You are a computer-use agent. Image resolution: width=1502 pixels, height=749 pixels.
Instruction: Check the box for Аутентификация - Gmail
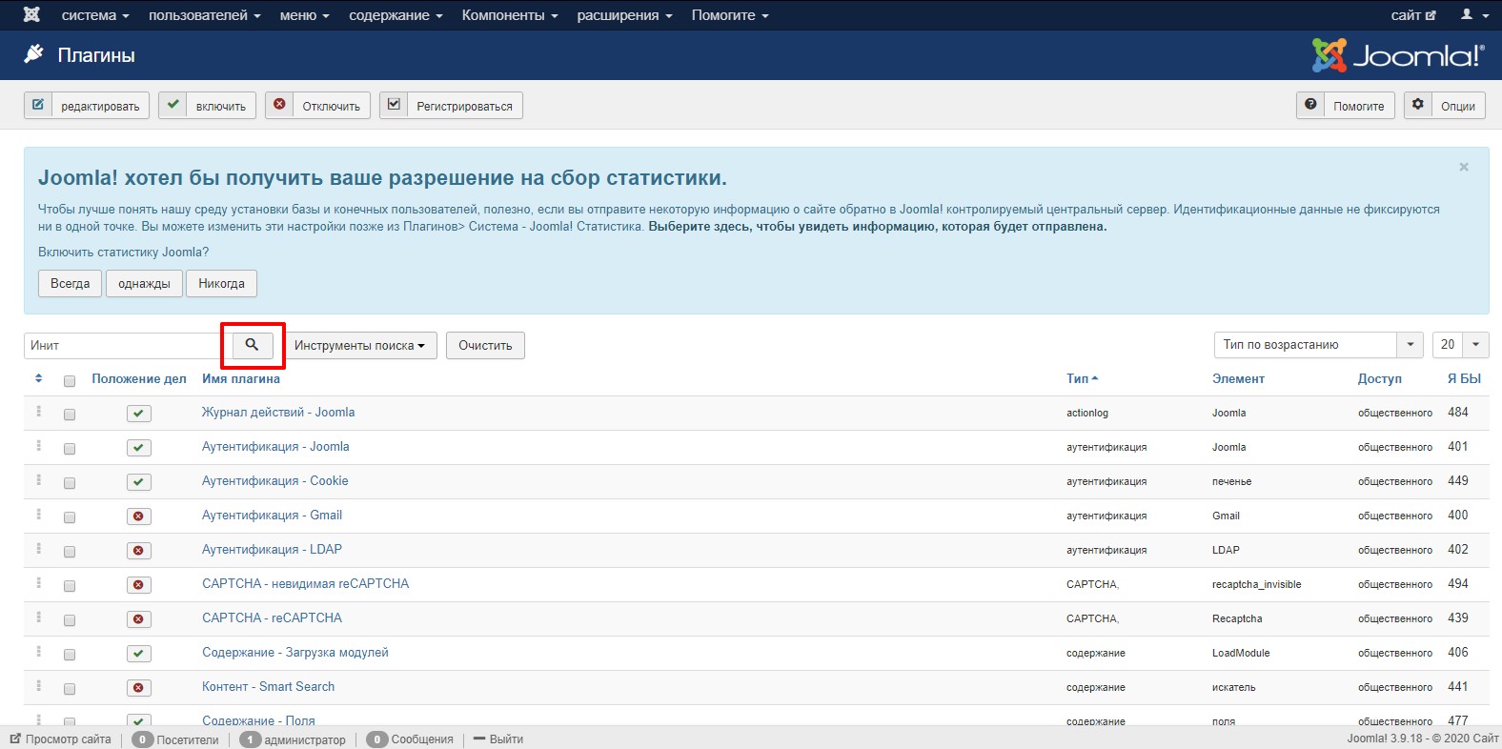(70, 517)
